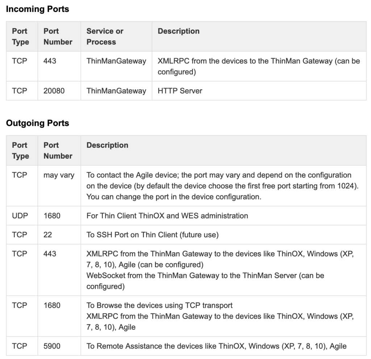Image resolution: width=371 pixels, height=359 pixels.
Task: Click port 443 in Outgoing Ports table
Action: pos(50,254)
